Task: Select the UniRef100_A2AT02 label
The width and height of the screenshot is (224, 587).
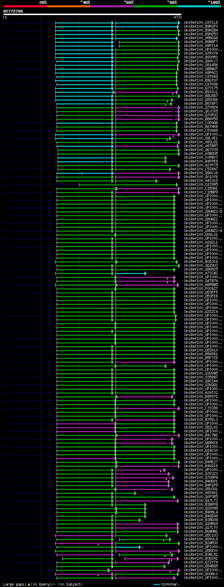Action: point(201,393)
